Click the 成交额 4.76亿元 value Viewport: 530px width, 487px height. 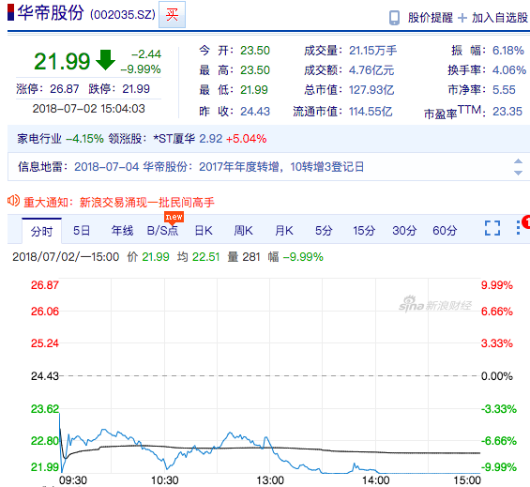[x=371, y=70]
